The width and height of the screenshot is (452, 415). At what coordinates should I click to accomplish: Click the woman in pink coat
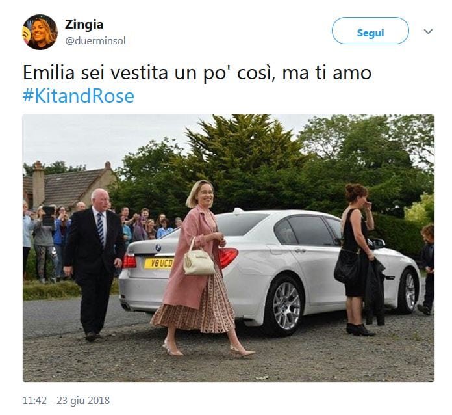pyautogui.click(x=201, y=269)
